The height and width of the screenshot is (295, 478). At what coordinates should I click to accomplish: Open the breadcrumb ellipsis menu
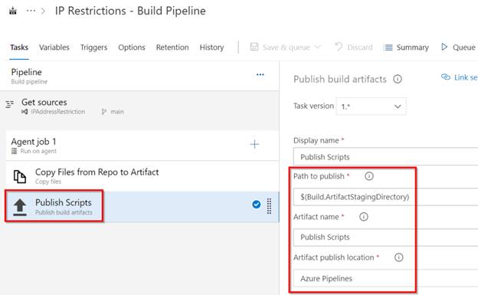[x=31, y=11]
